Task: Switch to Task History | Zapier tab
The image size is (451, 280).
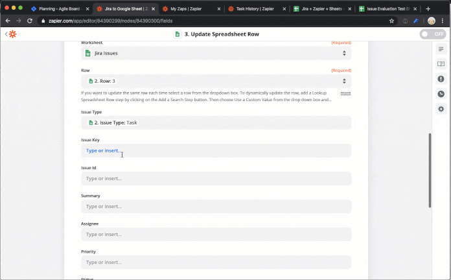Action: click(x=255, y=9)
